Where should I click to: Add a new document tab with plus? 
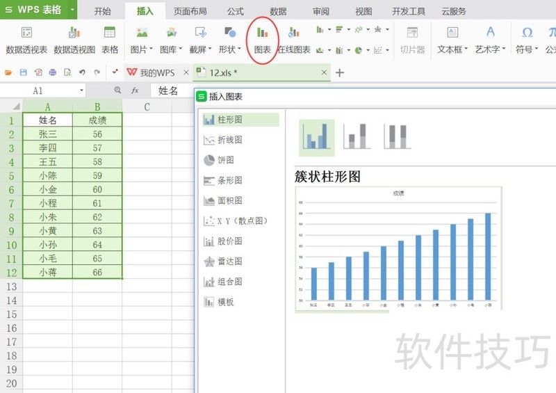tap(340, 73)
